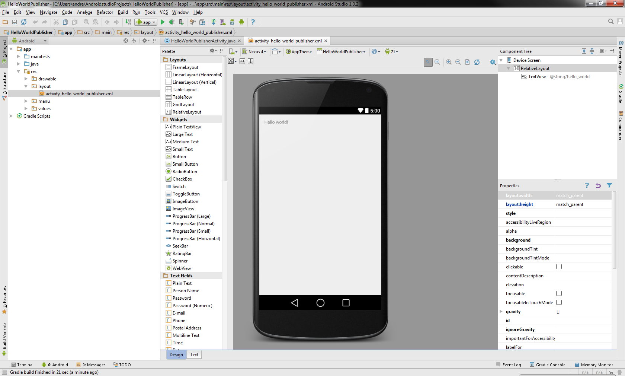Open the app run configuration dropdown
This screenshot has height=376, width=625.
click(x=146, y=22)
